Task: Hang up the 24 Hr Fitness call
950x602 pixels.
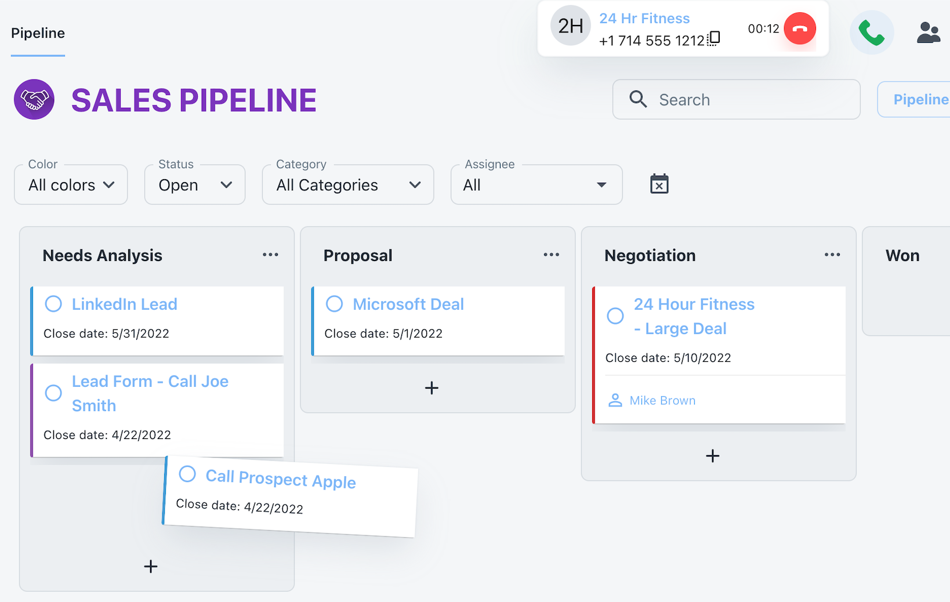Action: [799, 29]
